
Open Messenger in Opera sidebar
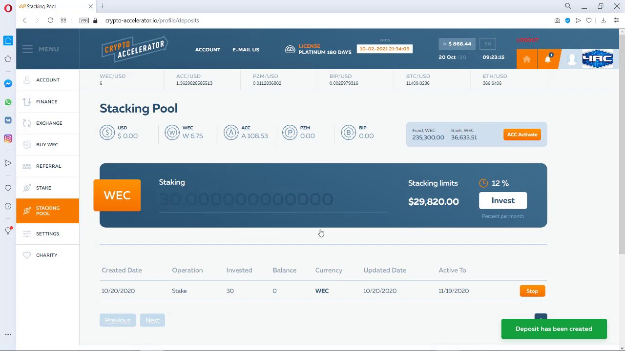pos(8,83)
